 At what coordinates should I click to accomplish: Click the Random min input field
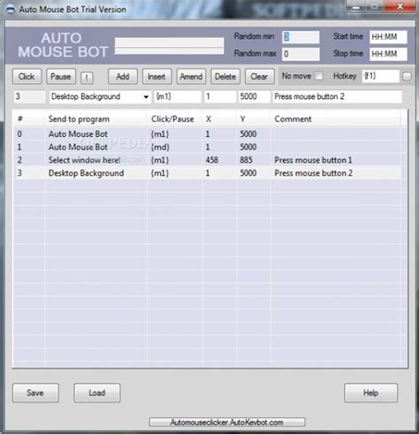pyautogui.click(x=301, y=37)
